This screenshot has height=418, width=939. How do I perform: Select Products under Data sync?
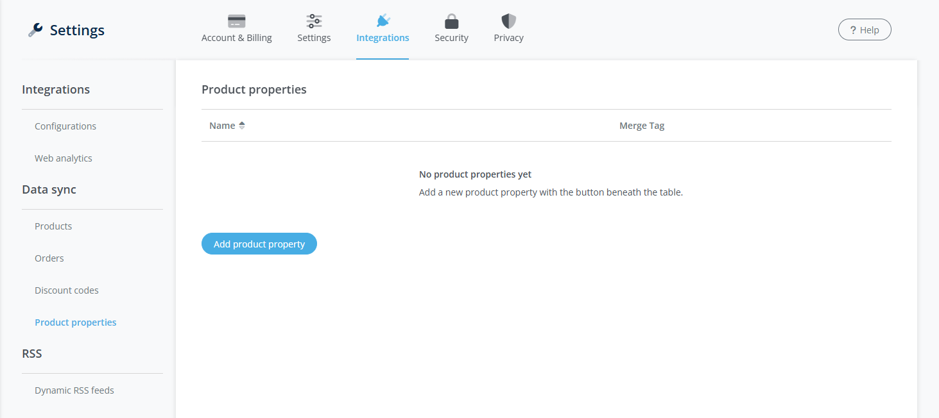pos(53,226)
